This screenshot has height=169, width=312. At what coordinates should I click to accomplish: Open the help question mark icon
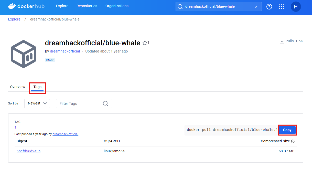pyautogui.click(x=269, y=7)
